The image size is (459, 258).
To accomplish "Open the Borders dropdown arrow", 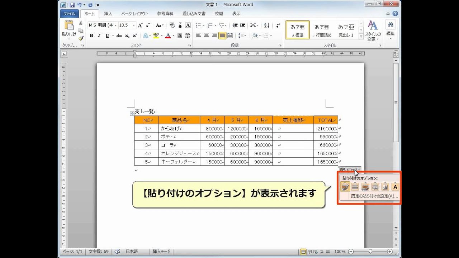I will pyautogui.click(x=271, y=35).
